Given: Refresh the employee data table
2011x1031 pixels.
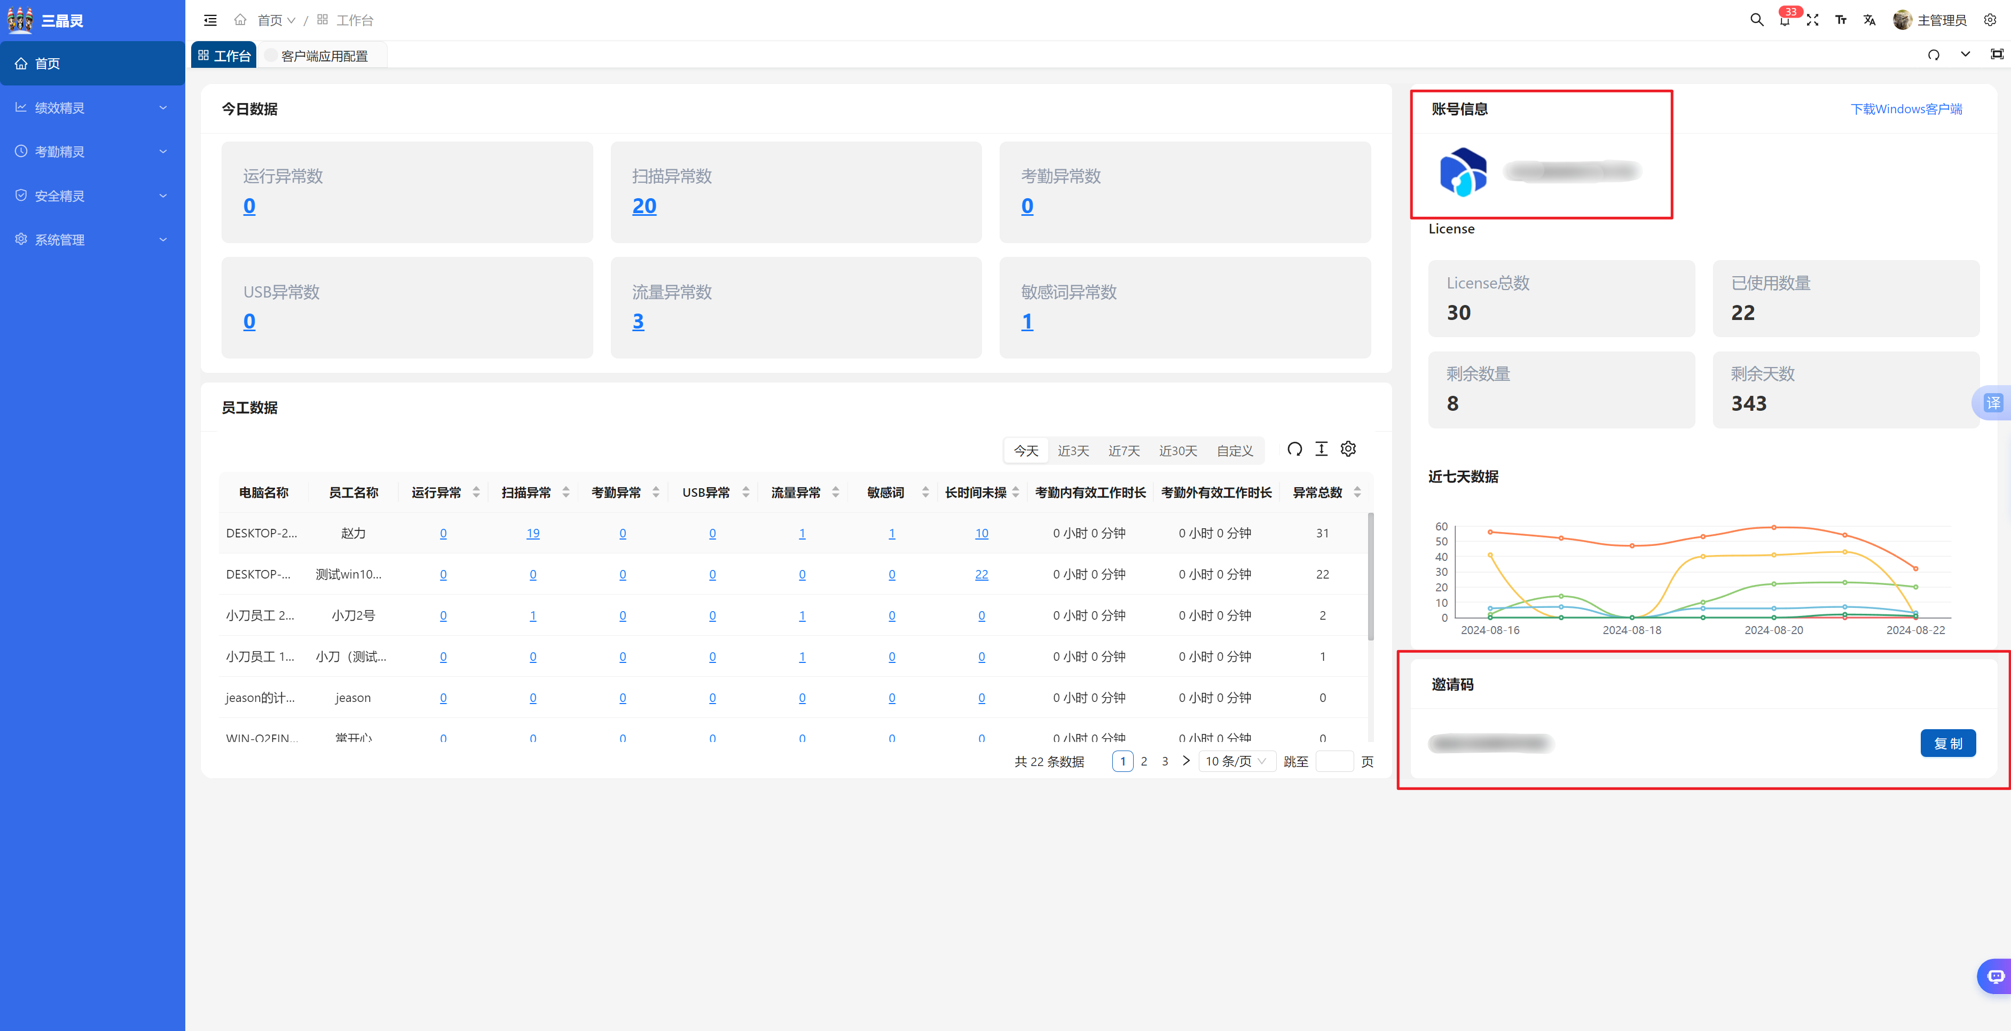Looking at the screenshot, I should 1294,449.
